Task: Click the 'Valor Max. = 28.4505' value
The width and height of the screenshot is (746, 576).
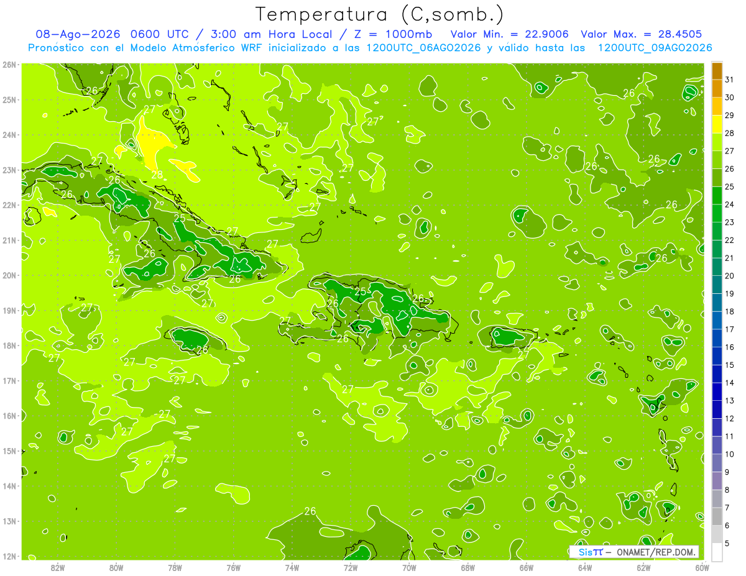Action: pos(642,34)
